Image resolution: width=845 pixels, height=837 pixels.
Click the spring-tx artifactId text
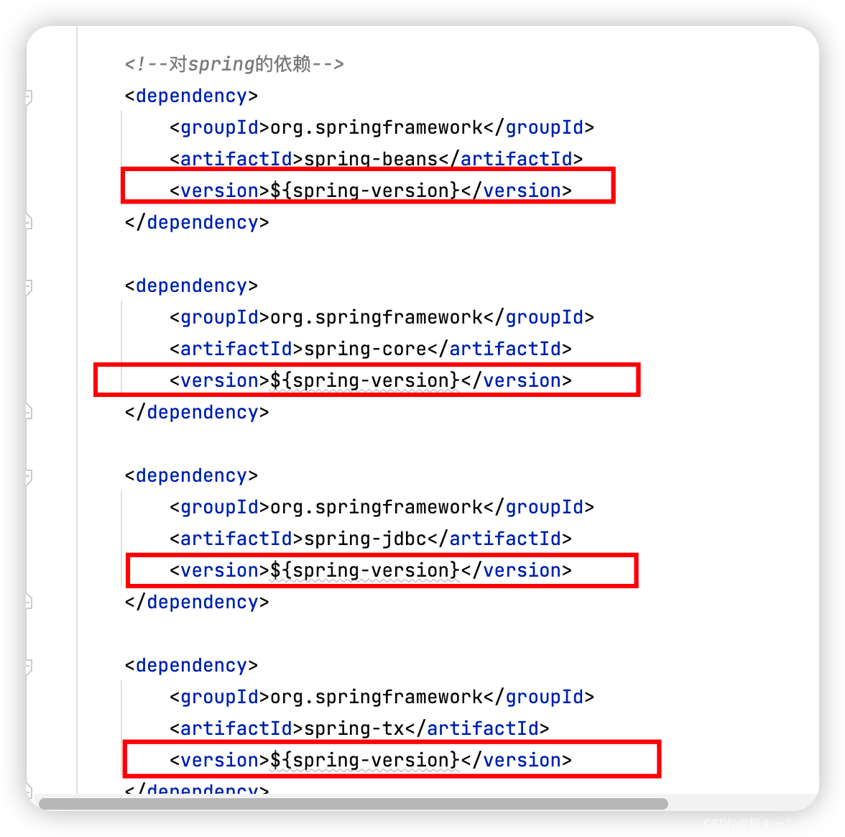(x=354, y=729)
